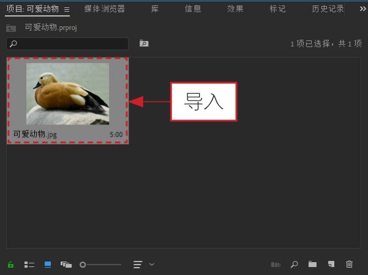The height and width of the screenshot is (275, 368).
Task: Click the search bin folder icon beside the search box
Action: (144, 43)
